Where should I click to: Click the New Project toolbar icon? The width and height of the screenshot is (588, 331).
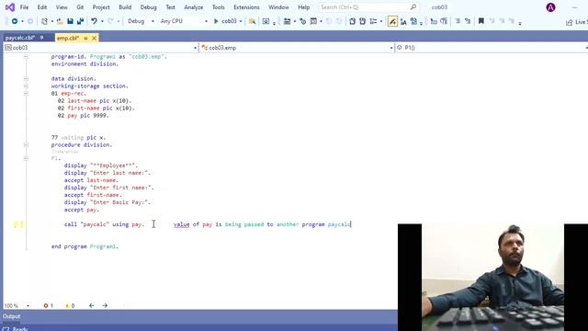coord(44,21)
